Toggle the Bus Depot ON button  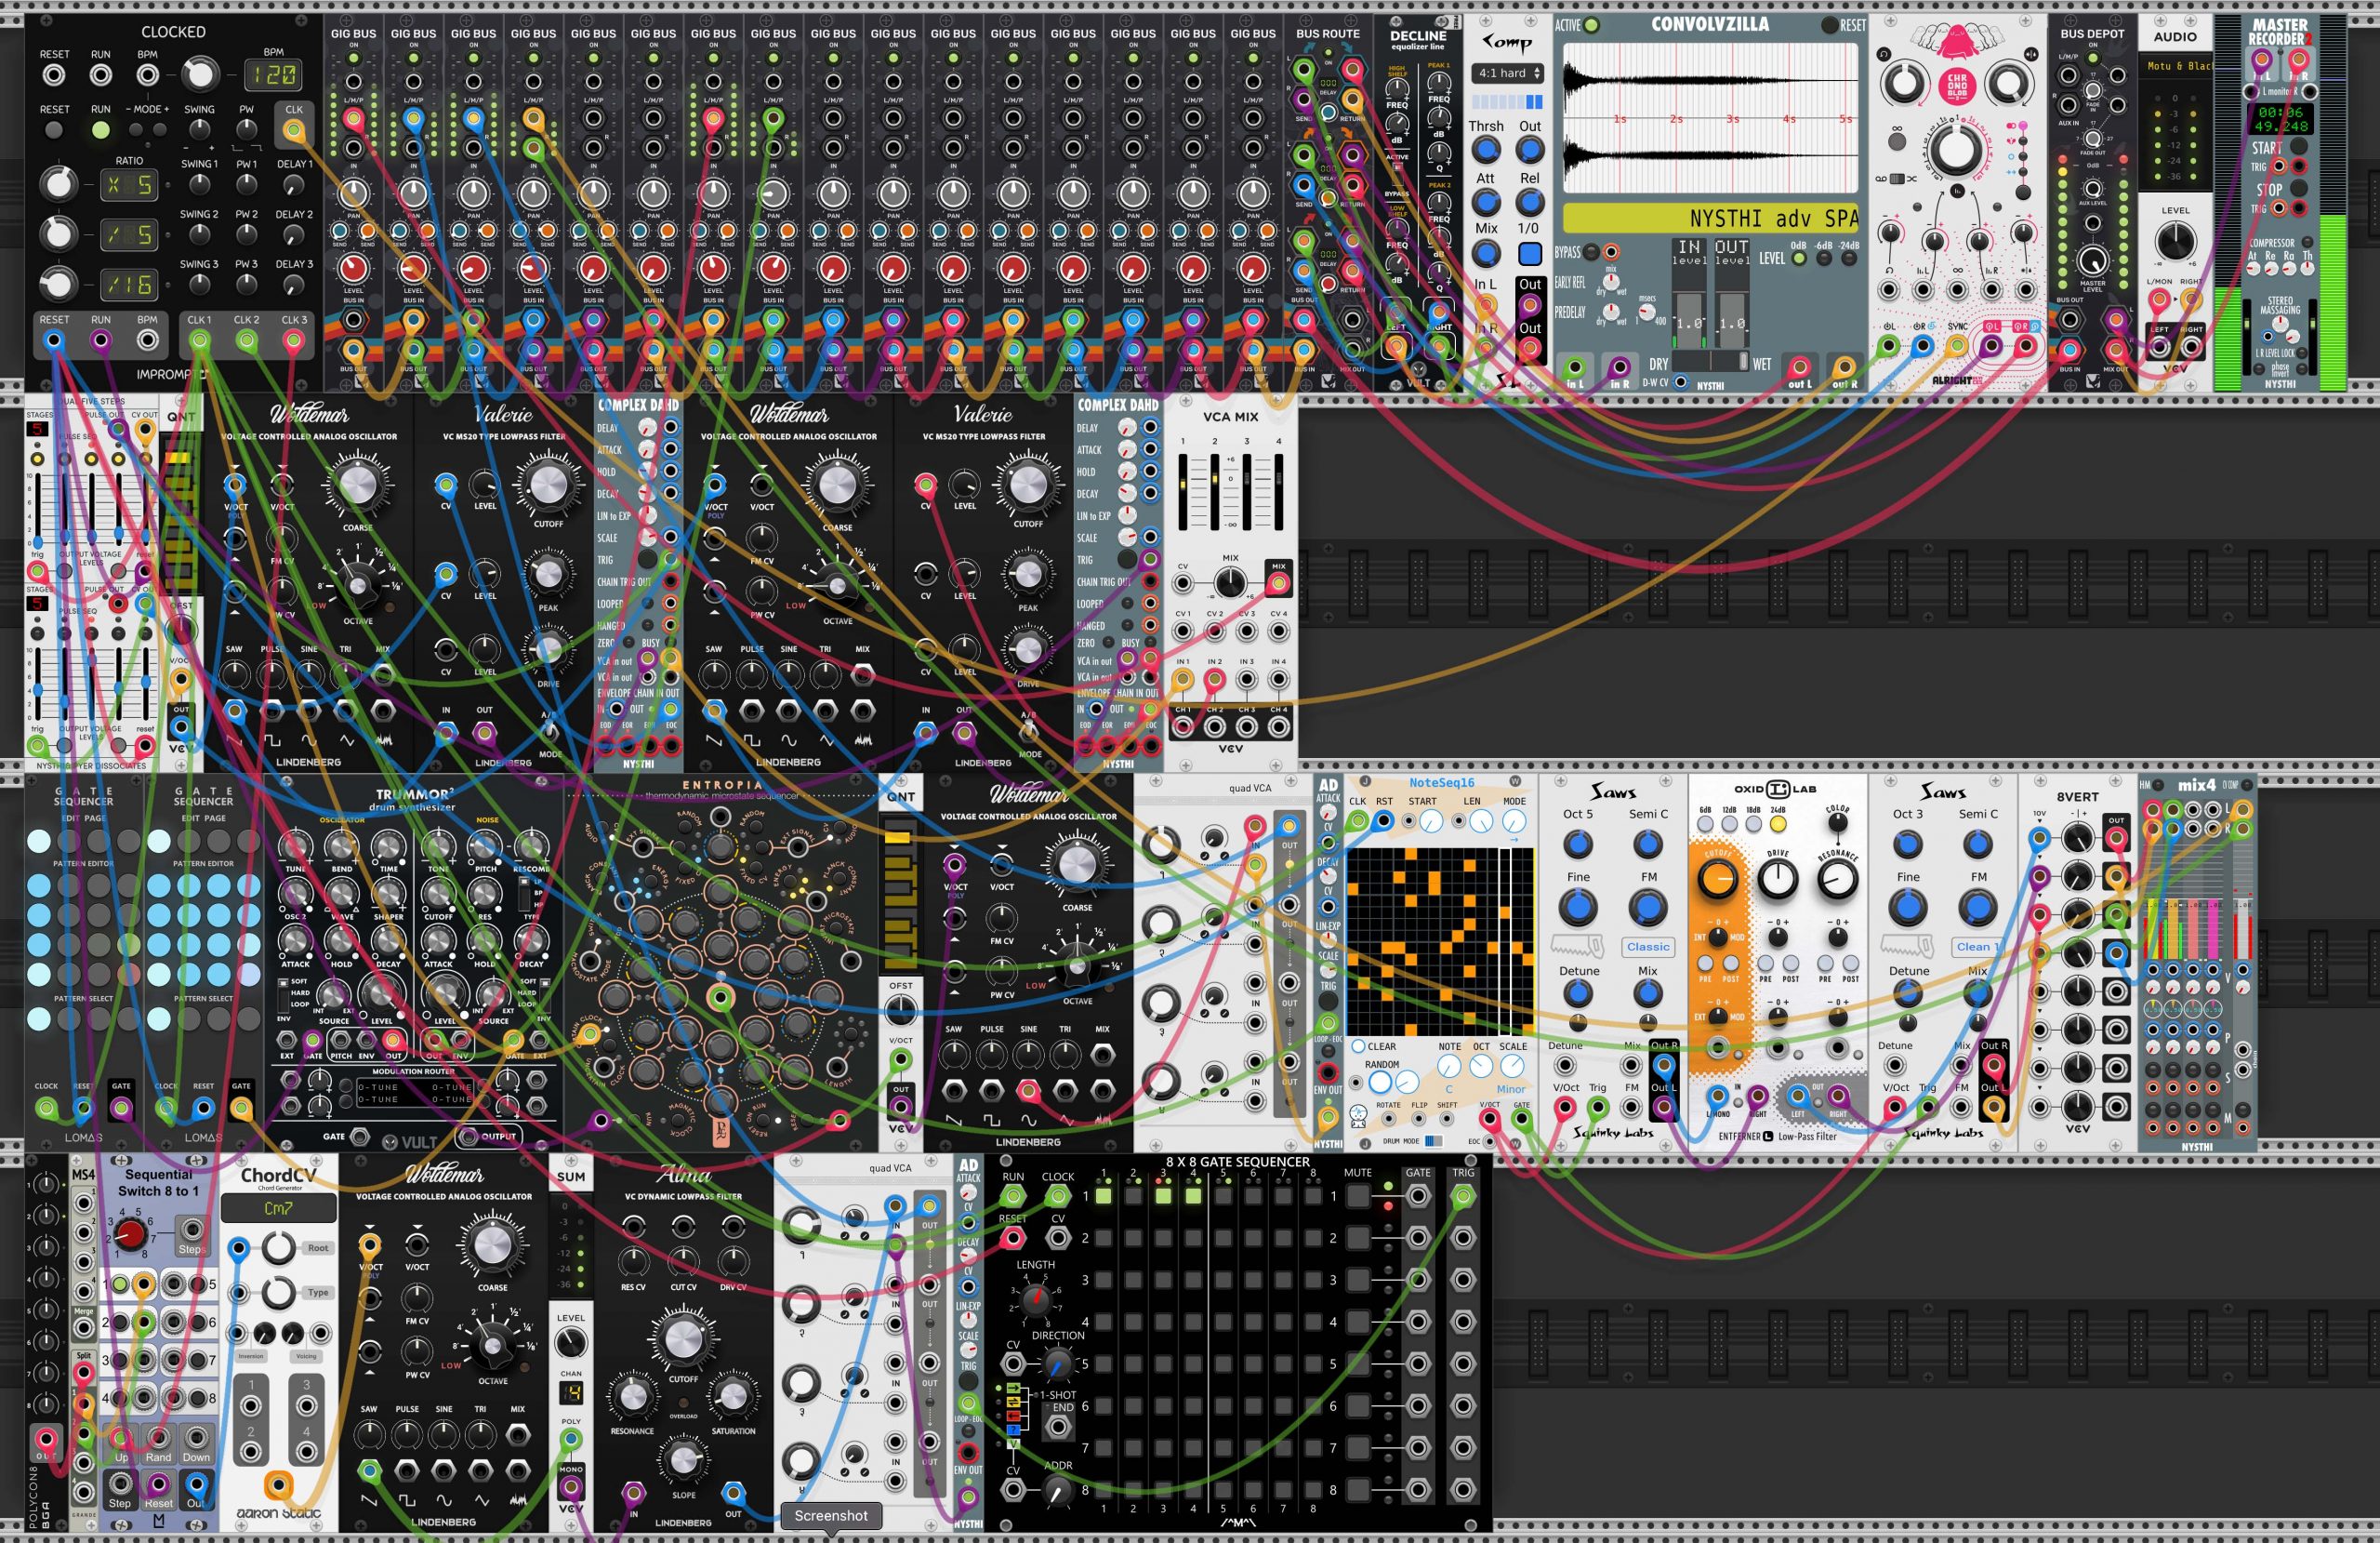tap(2092, 59)
